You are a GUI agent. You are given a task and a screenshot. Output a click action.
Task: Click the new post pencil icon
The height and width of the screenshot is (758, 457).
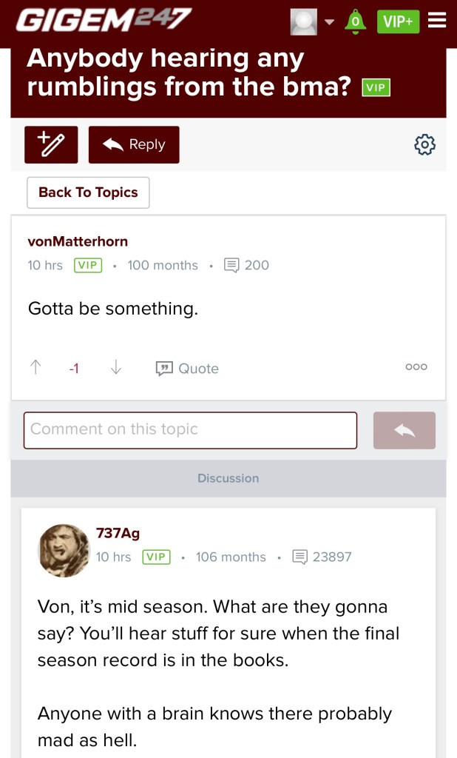[x=51, y=144]
